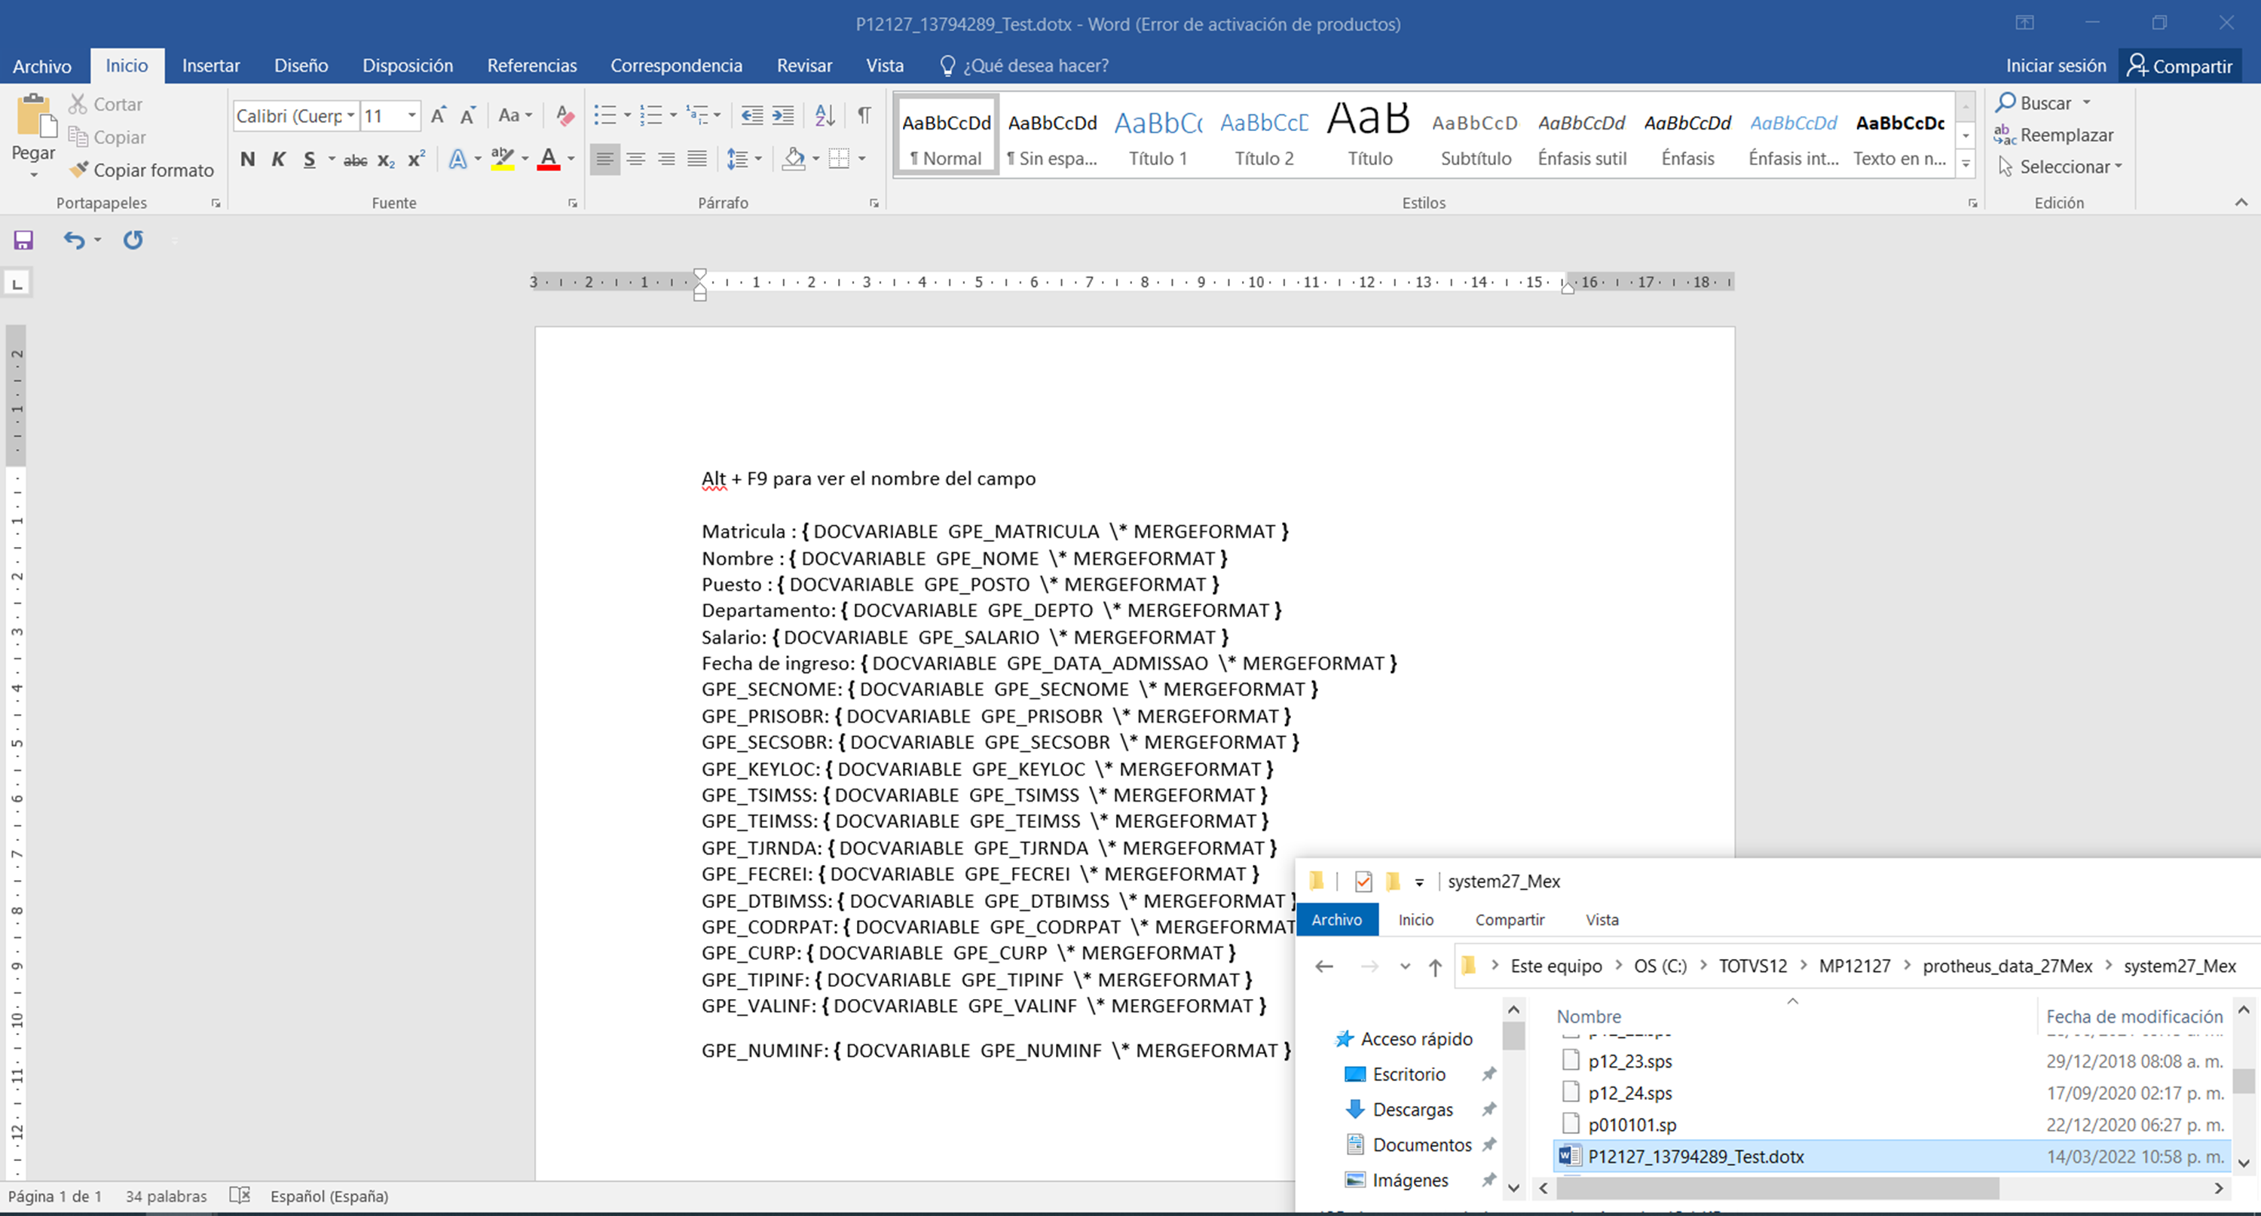Open Archivo tab in Word
The width and height of the screenshot is (2261, 1216).
42,66
